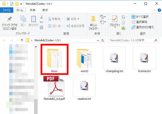This screenshot has height=114, width=162.
Task: Open the Easy access dropdown icon
Action: (x=103, y=22)
